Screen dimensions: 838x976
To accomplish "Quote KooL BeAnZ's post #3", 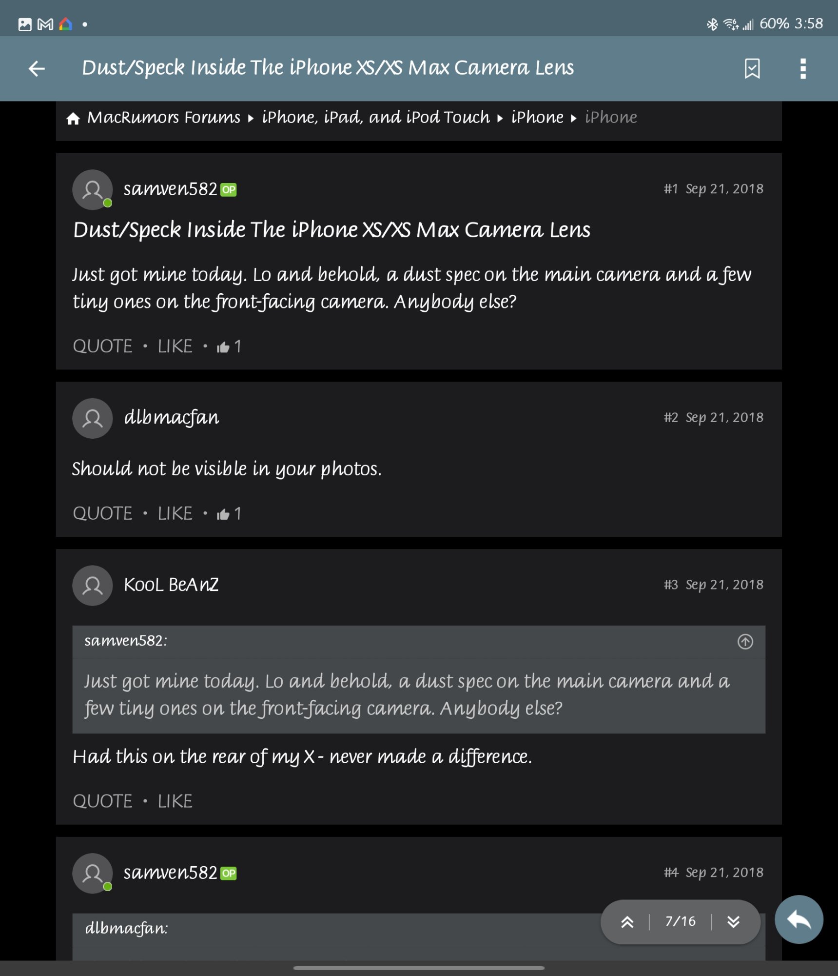I will [102, 801].
